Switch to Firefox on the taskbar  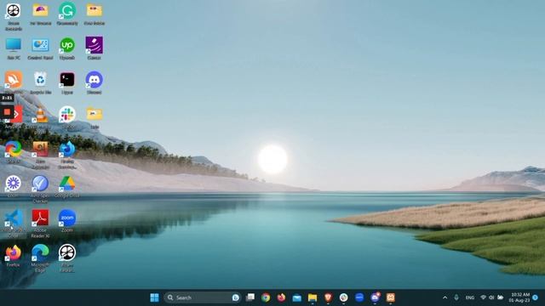point(281,297)
